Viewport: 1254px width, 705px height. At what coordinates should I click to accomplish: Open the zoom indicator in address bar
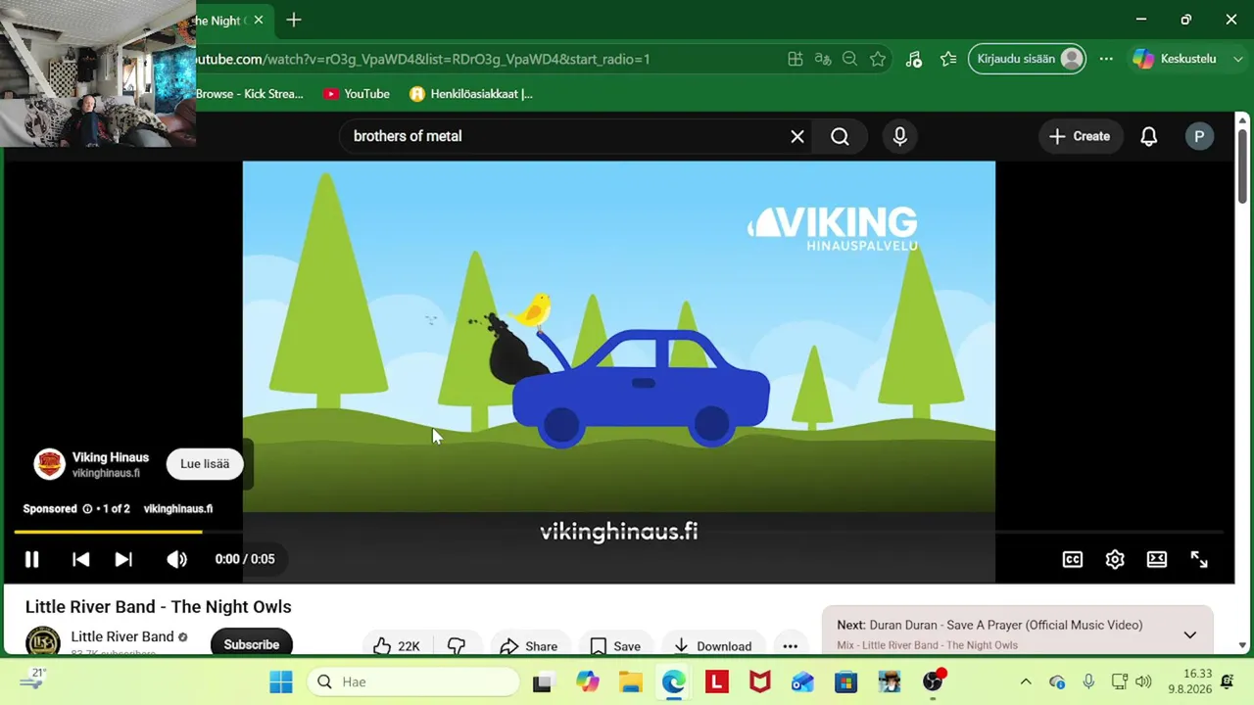pyautogui.click(x=850, y=59)
